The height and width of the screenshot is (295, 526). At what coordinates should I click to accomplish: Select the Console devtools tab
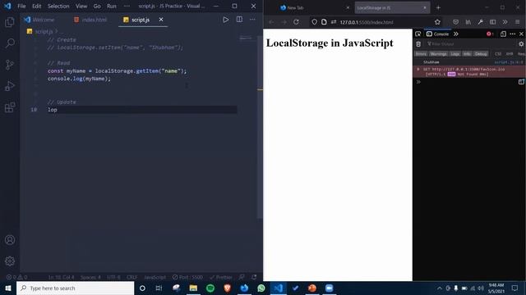pos(437,34)
